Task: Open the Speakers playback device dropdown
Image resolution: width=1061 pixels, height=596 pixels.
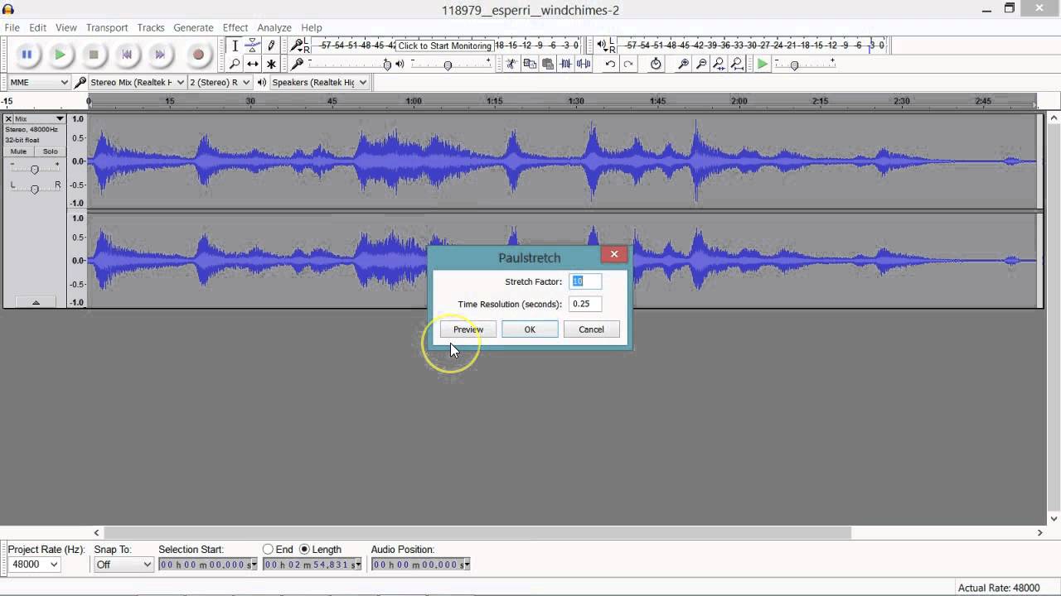Action: point(319,82)
